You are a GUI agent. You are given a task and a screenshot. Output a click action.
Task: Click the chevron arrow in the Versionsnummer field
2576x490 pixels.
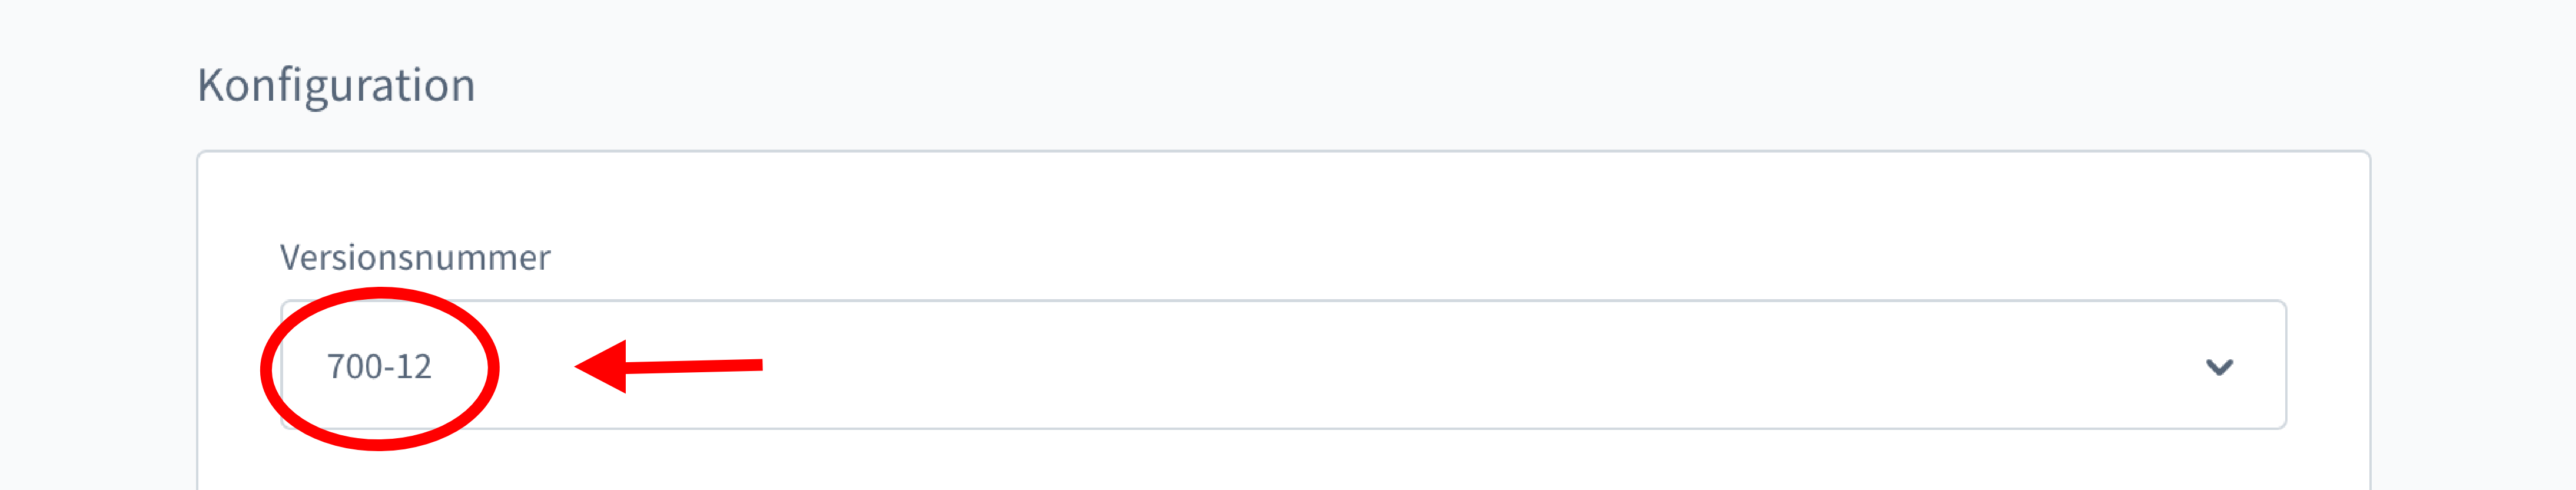coord(2218,367)
